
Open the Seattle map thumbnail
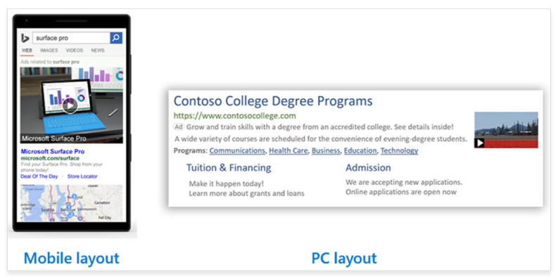pos(72,203)
